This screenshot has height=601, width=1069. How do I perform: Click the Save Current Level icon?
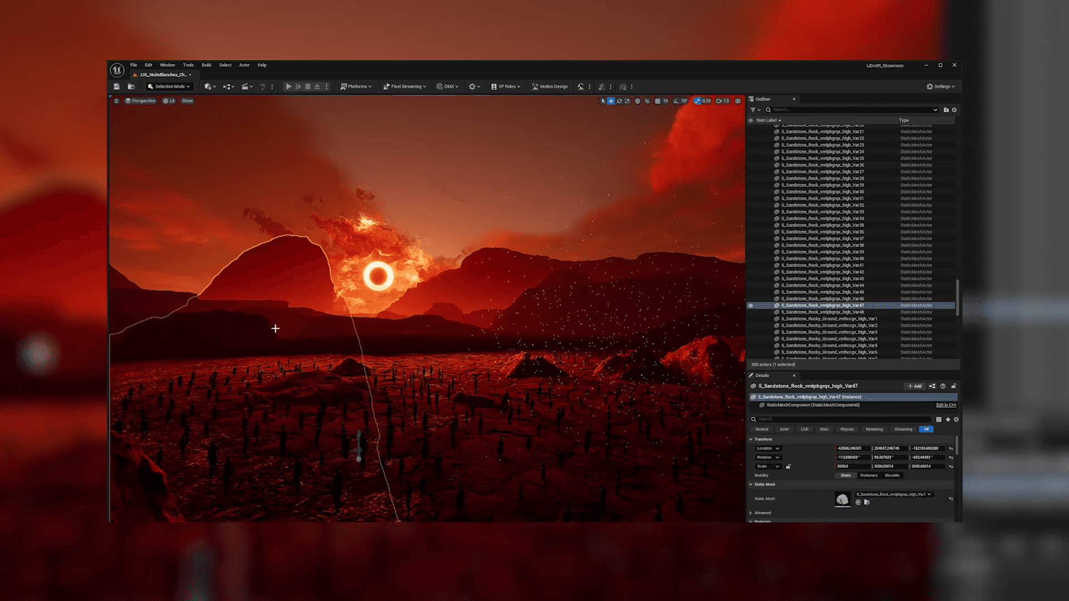point(116,86)
